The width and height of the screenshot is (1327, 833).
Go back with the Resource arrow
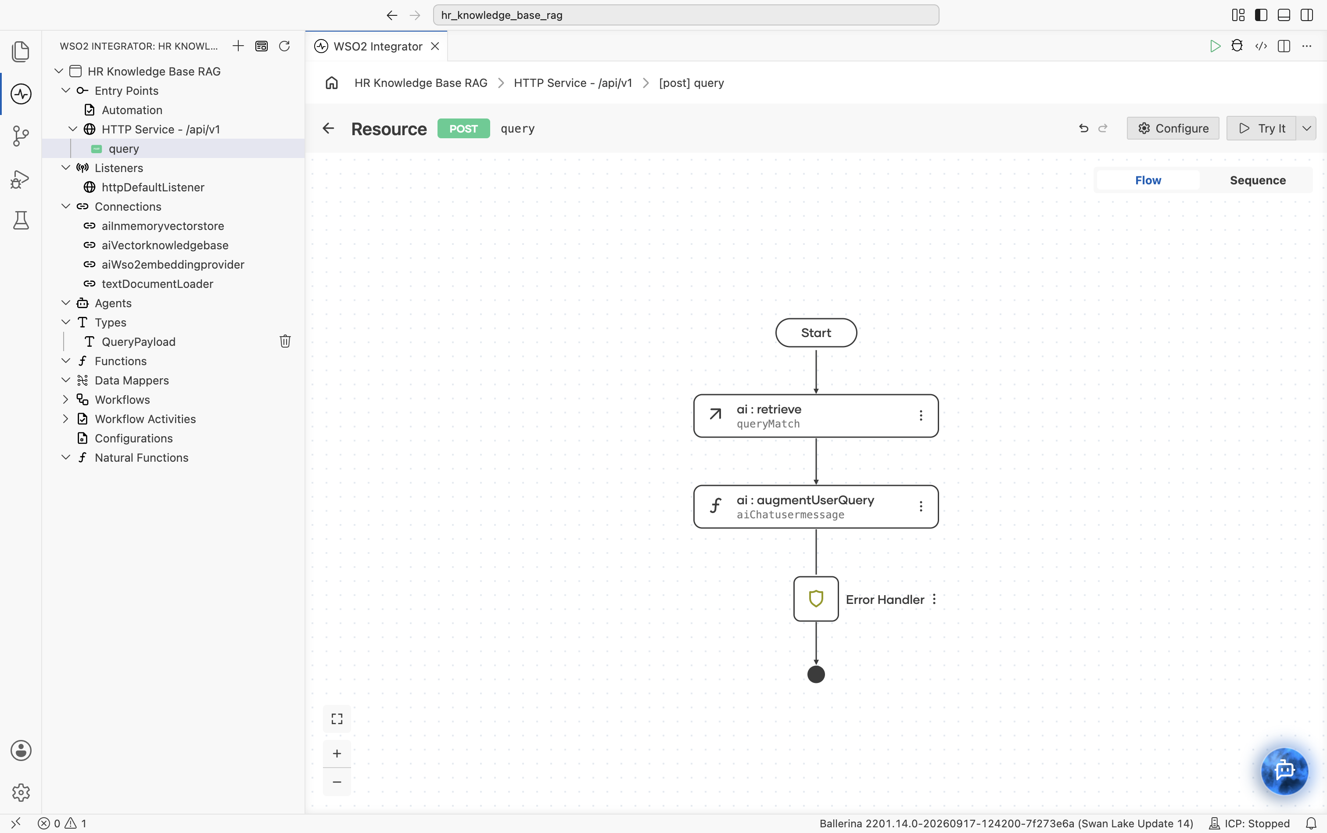click(328, 128)
